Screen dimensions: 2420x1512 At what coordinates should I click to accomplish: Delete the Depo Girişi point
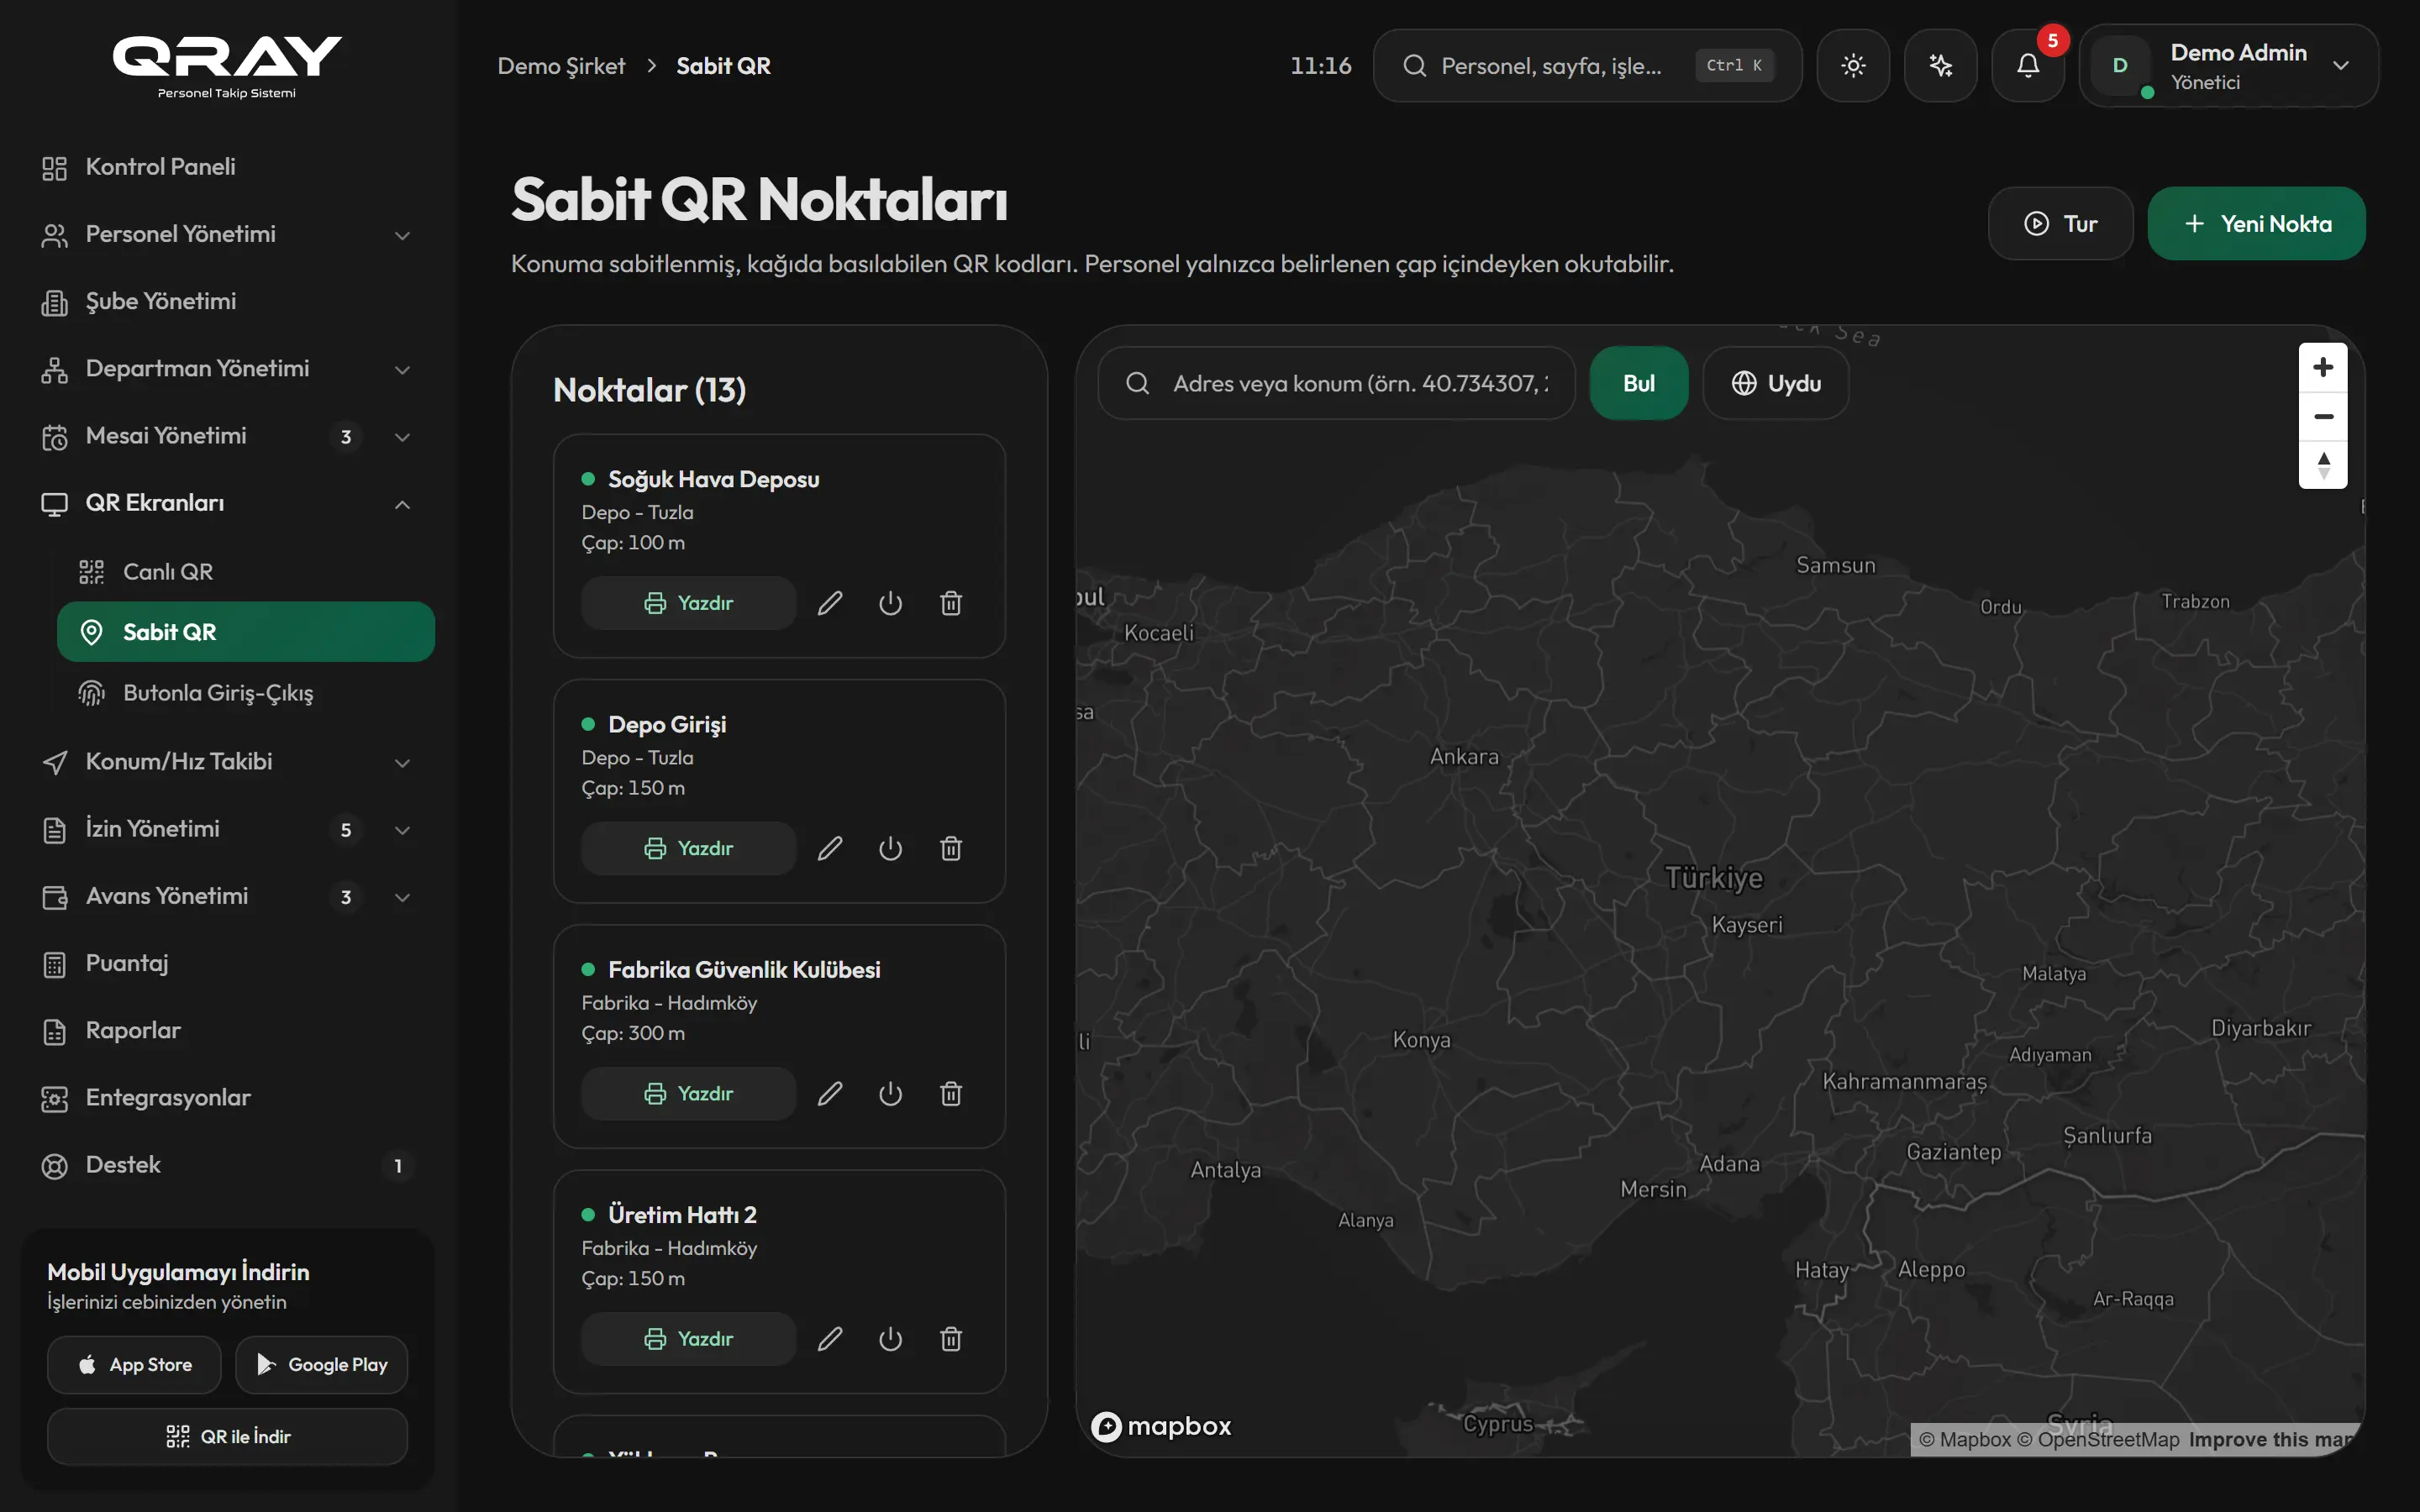951,848
